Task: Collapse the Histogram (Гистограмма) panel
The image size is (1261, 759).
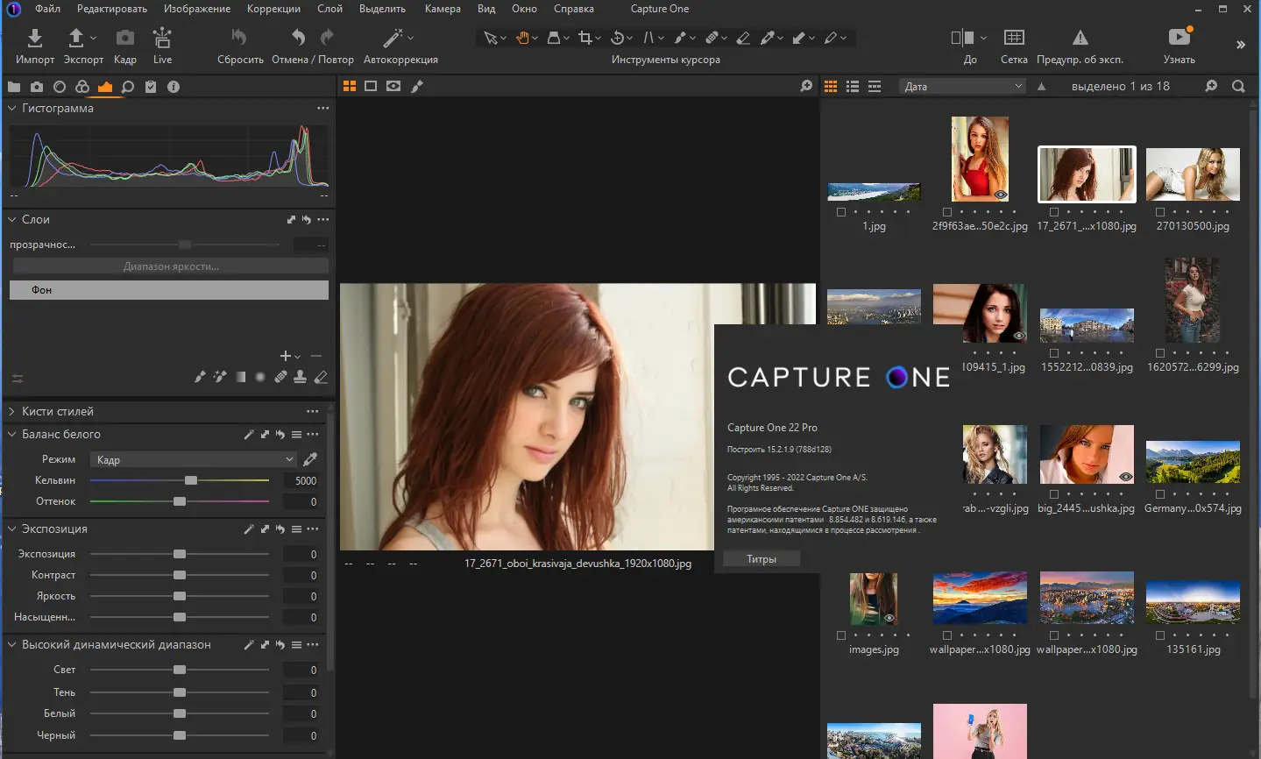Action: pyautogui.click(x=12, y=109)
